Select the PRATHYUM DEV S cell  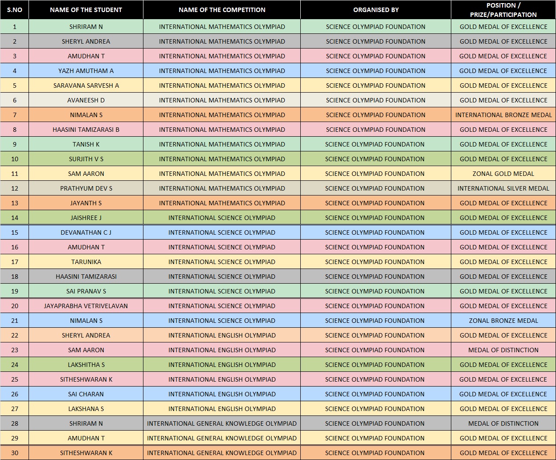(x=86, y=188)
